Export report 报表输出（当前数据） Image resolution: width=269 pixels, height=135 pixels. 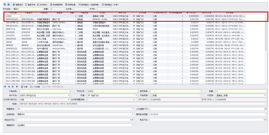pyautogui.click(x=89, y=5)
